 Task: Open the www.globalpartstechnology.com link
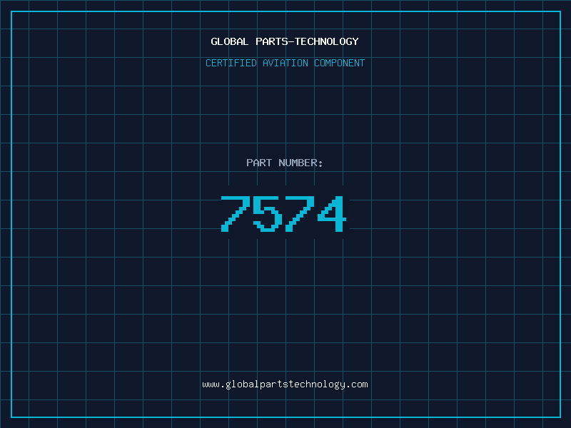[x=285, y=384]
